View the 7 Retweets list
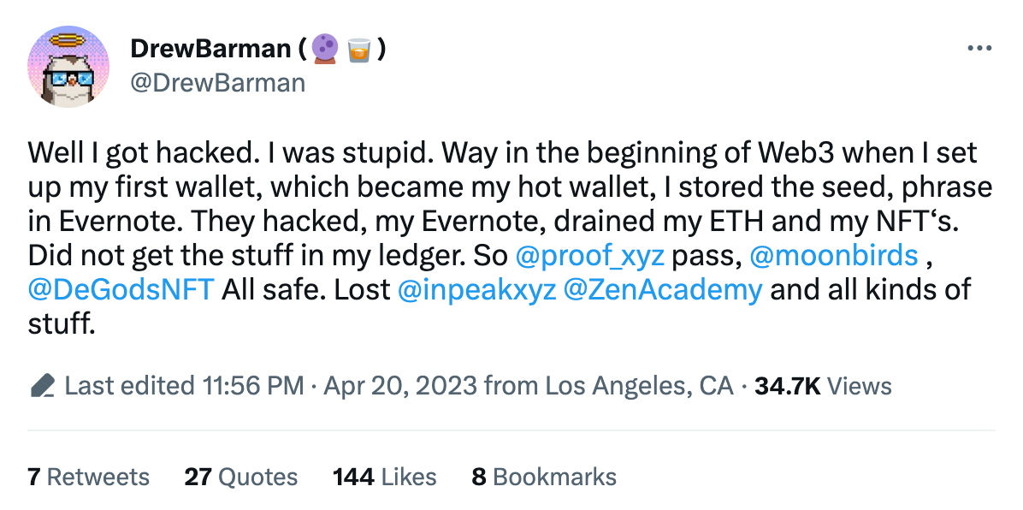Screen dimensions: 1023x510 [x=89, y=477]
